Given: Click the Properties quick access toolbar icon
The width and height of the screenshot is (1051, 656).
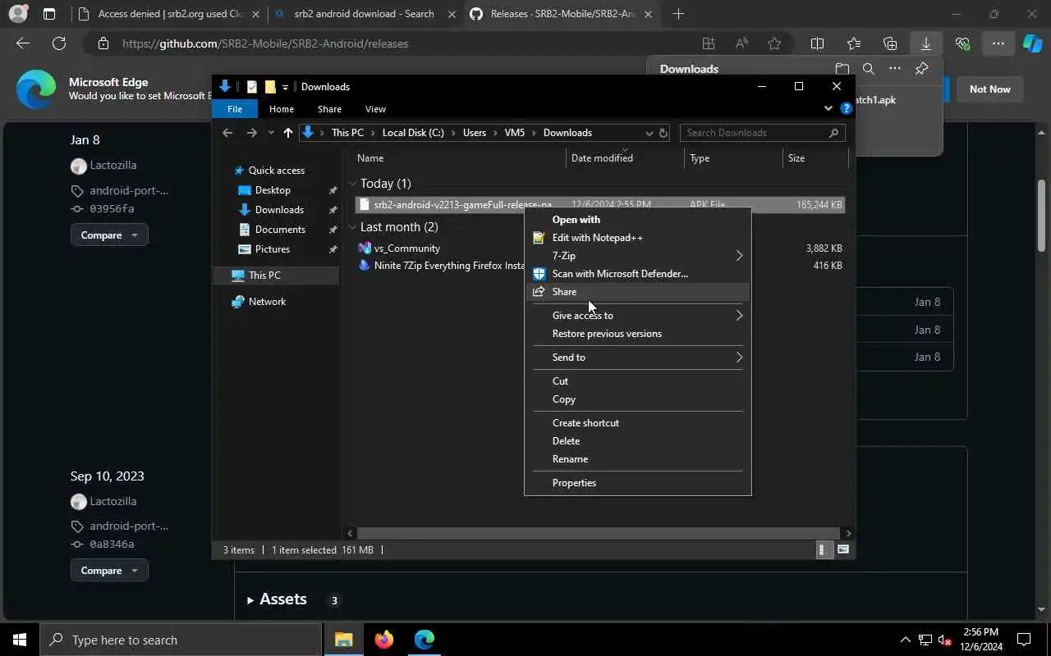Looking at the screenshot, I should [252, 87].
